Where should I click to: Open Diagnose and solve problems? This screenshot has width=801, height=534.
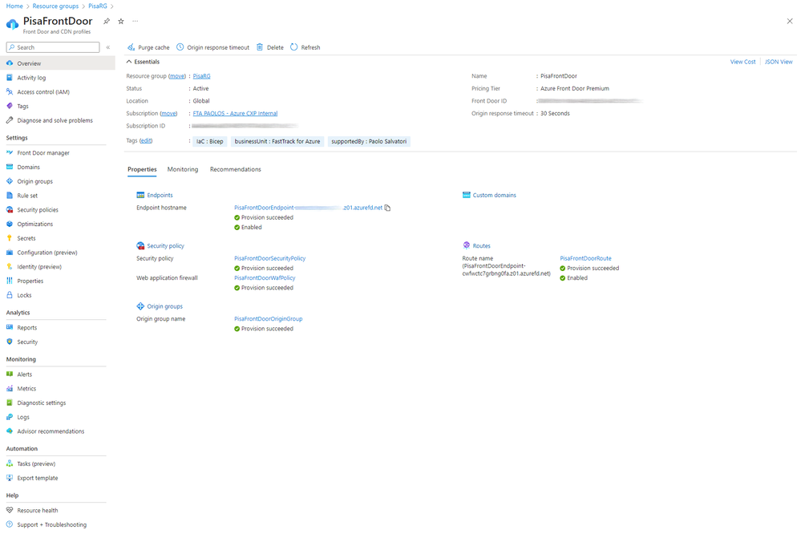click(x=57, y=120)
